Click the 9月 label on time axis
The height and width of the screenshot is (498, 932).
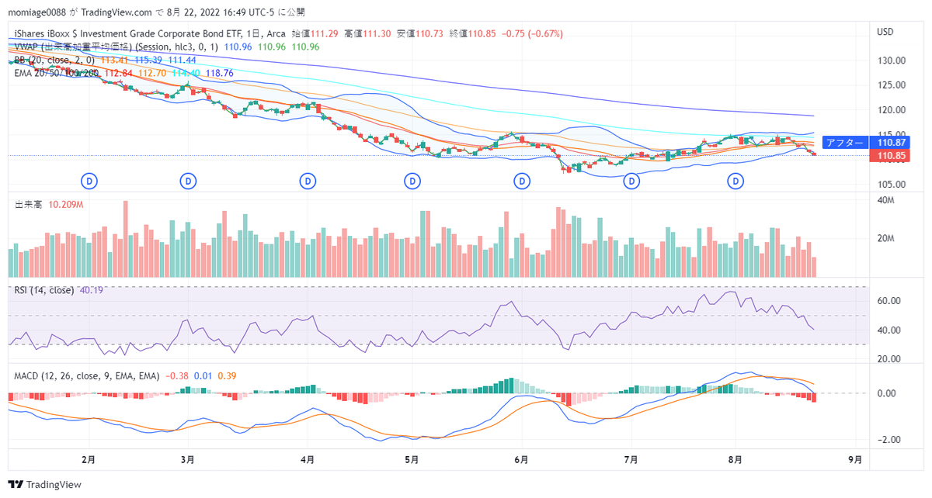click(x=855, y=459)
